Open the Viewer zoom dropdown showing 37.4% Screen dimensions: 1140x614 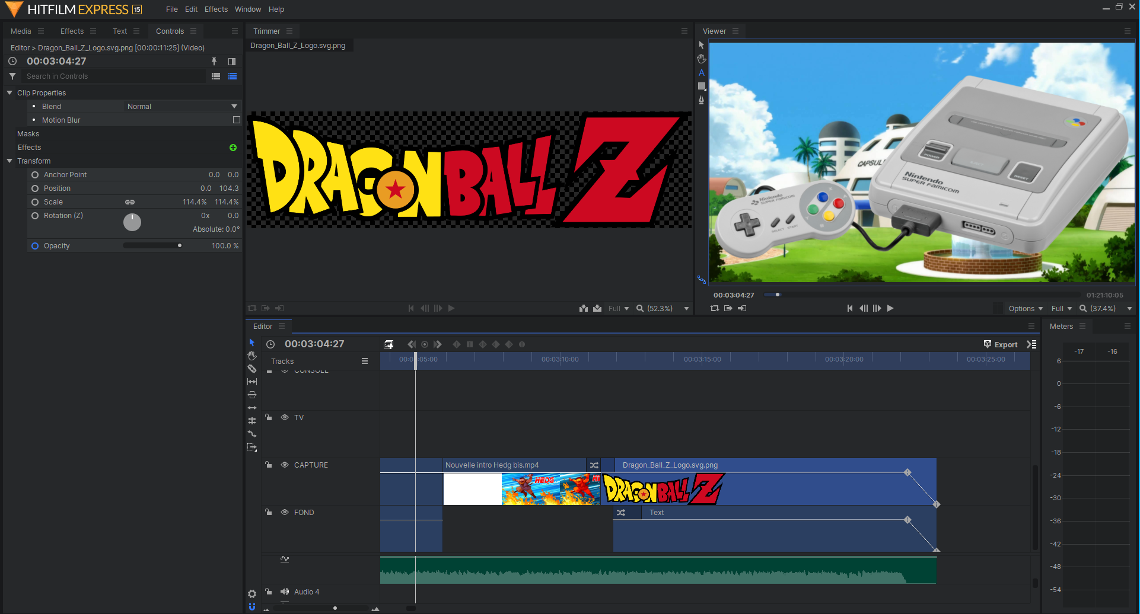click(x=1106, y=309)
